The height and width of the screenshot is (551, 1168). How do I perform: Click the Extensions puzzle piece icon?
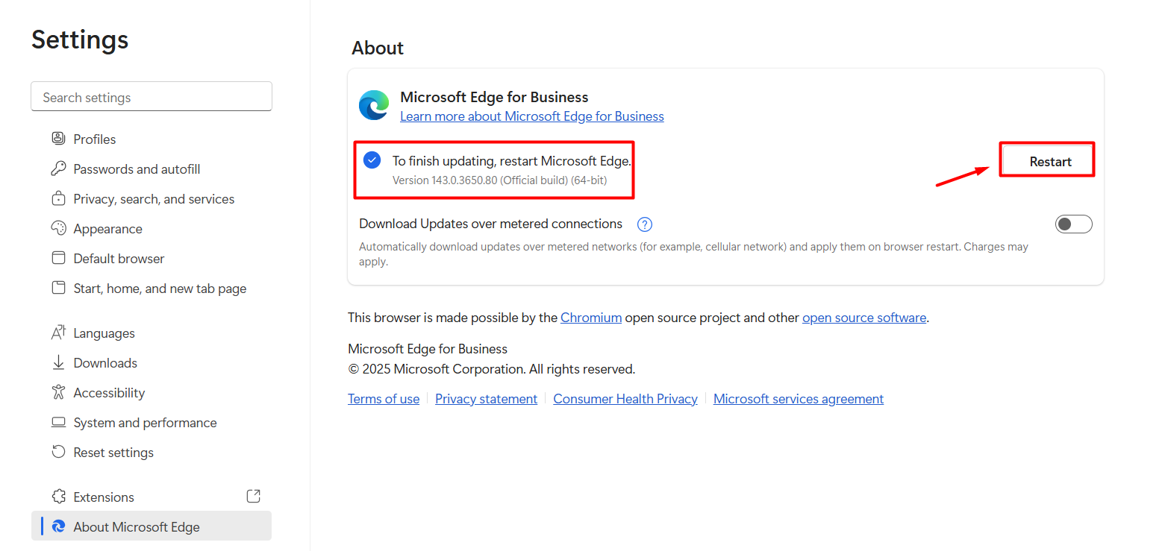click(58, 497)
